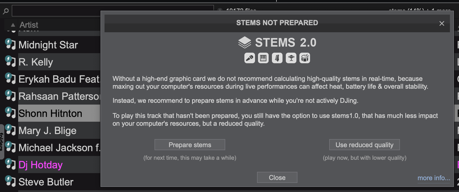The width and height of the screenshot is (459, 192).
Task: Dismiss dialog with the X button
Action: pos(442,23)
